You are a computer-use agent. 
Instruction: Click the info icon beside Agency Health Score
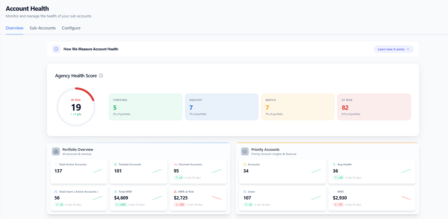click(101, 76)
